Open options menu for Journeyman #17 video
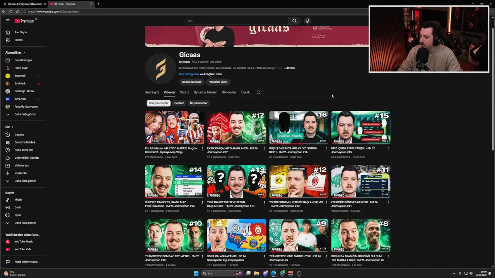This screenshot has height=278, width=495. point(265,149)
